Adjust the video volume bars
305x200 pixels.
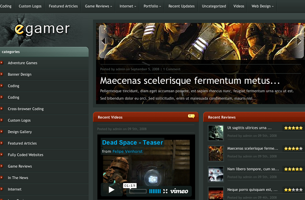155,191
